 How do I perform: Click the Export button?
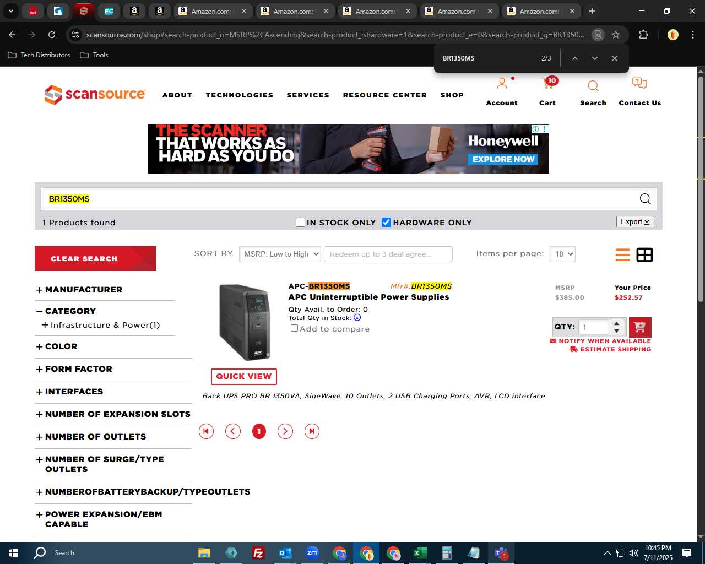(x=635, y=221)
